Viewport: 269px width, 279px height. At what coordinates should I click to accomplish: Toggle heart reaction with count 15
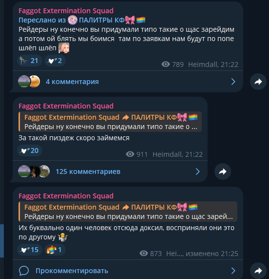click(x=30, y=250)
